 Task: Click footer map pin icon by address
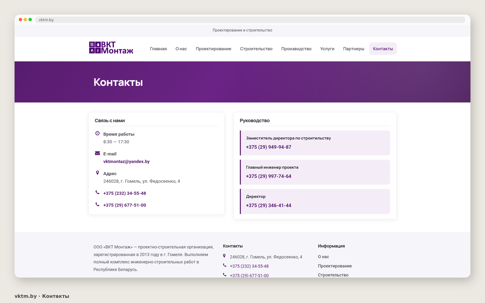224,256
